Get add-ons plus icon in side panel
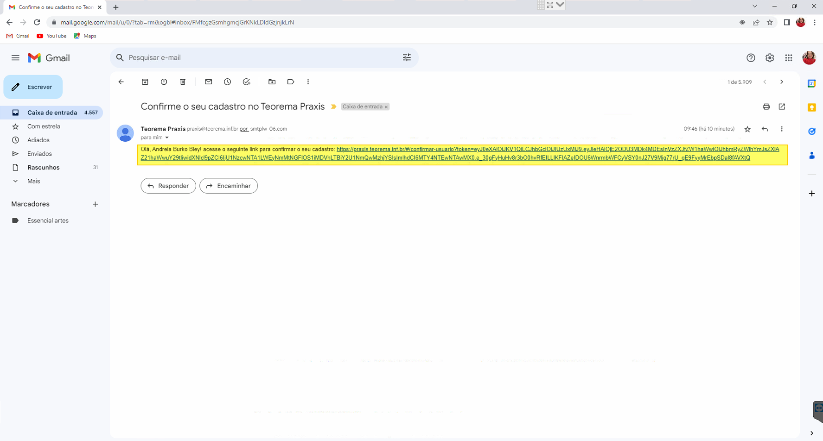The width and height of the screenshot is (823, 441). 812,194
